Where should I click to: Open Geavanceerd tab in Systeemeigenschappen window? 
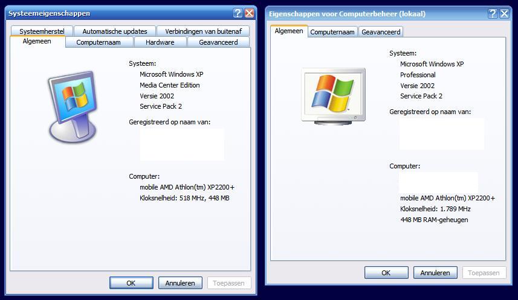coord(218,42)
